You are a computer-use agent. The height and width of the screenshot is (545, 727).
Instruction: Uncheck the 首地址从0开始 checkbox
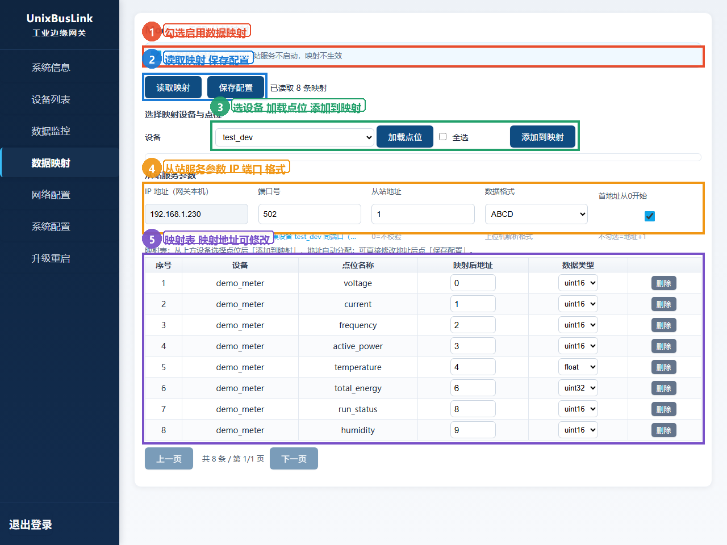(x=650, y=216)
